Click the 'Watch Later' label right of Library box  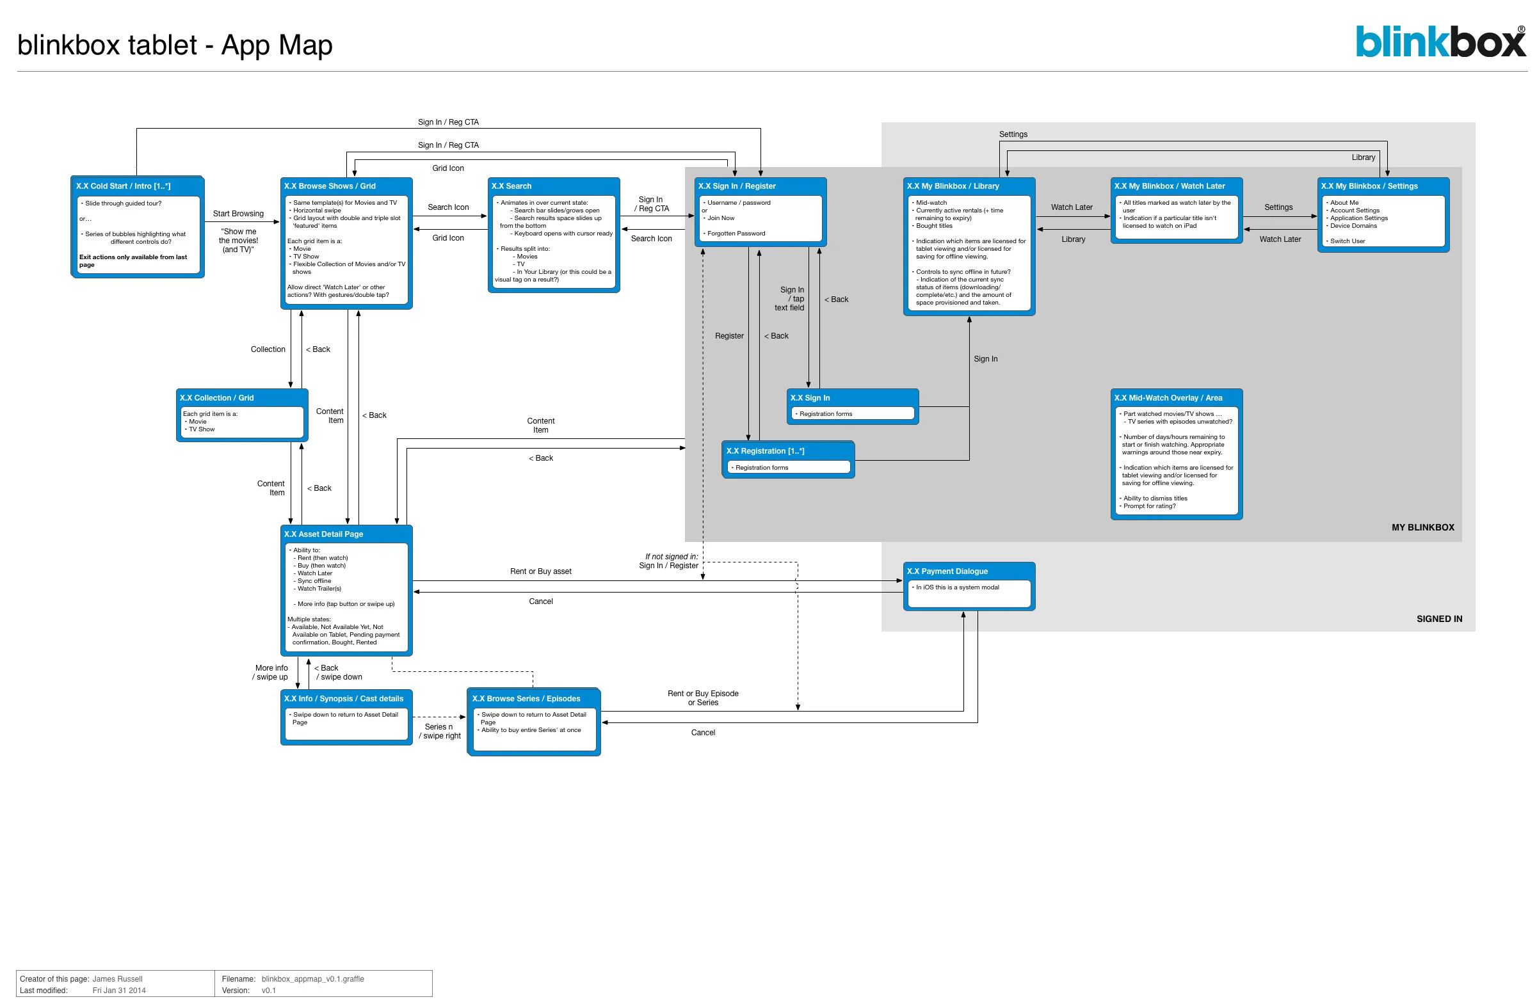tap(1072, 207)
